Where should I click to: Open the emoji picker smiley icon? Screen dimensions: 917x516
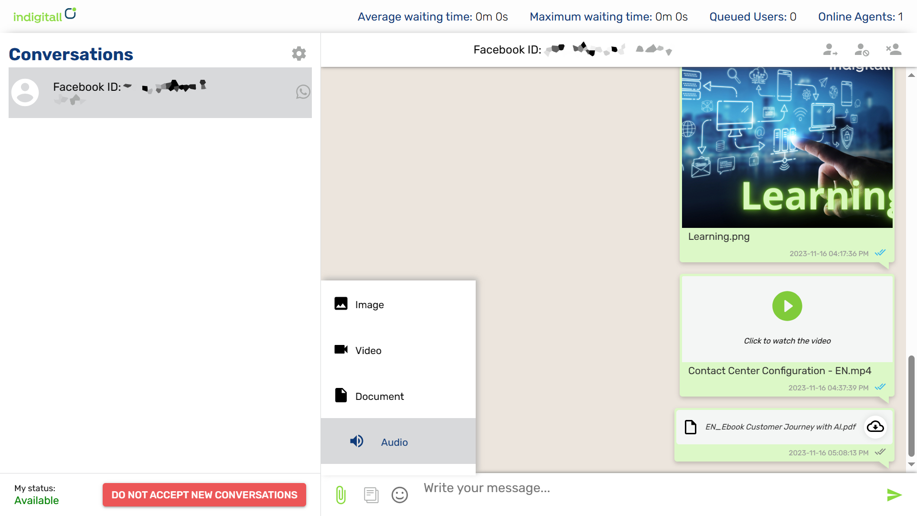pos(400,495)
